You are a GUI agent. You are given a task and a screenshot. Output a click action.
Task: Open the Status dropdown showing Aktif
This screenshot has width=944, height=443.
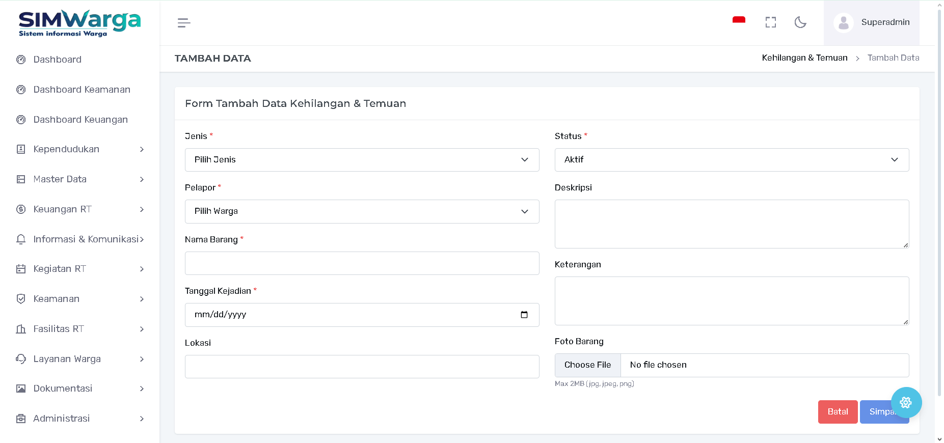click(x=731, y=160)
